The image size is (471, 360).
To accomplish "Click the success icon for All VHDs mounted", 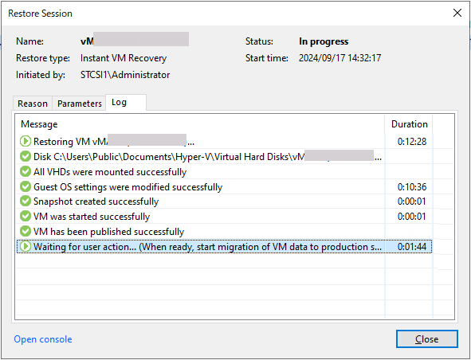I will [x=26, y=171].
